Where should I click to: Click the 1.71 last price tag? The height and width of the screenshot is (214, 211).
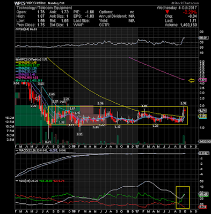(202, 111)
